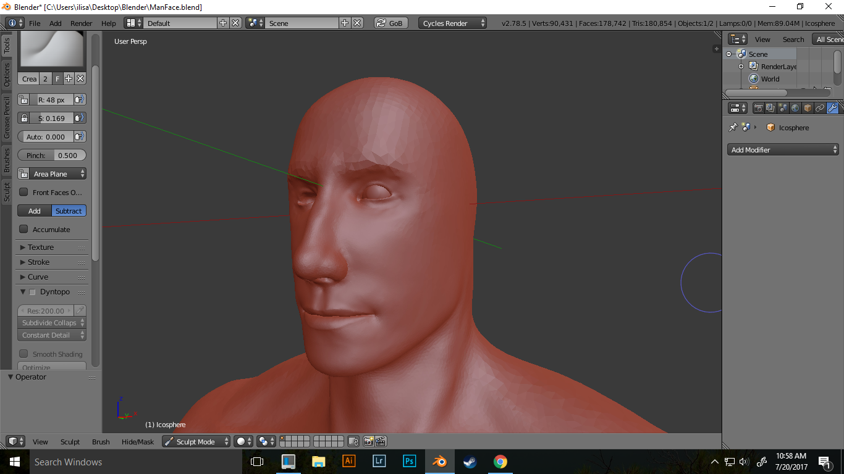The image size is (844, 474).
Task: Toggle lock camera and layers to scene
Action: coord(353,441)
